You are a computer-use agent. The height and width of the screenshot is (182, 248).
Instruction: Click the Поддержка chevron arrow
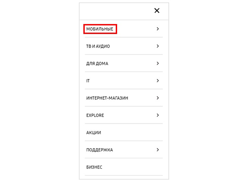158,150
